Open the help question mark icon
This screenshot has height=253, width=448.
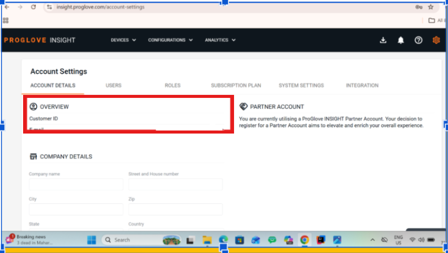[x=418, y=40]
